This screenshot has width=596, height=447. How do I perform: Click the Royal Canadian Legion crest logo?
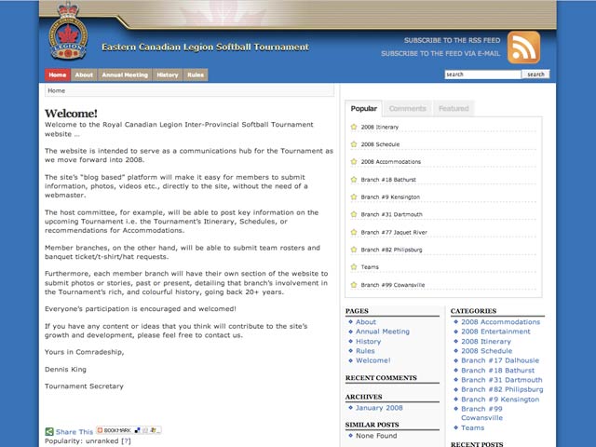pos(68,32)
